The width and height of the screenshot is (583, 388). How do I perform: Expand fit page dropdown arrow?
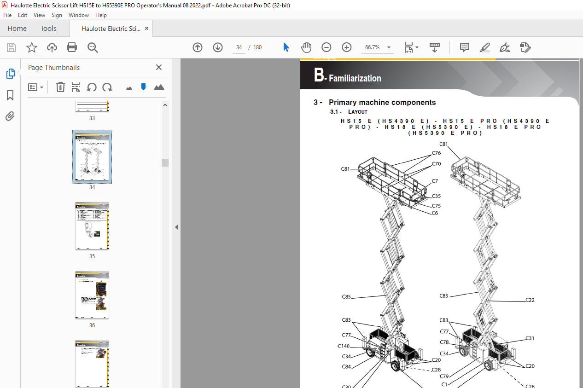coord(417,47)
